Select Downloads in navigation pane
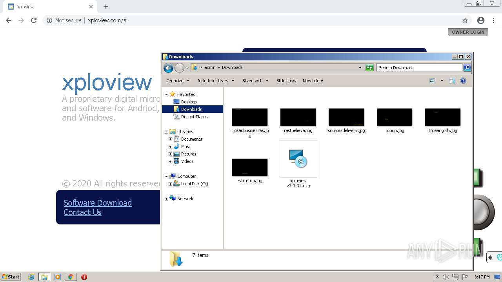This screenshot has width=502, height=282. (x=191, y=109)
